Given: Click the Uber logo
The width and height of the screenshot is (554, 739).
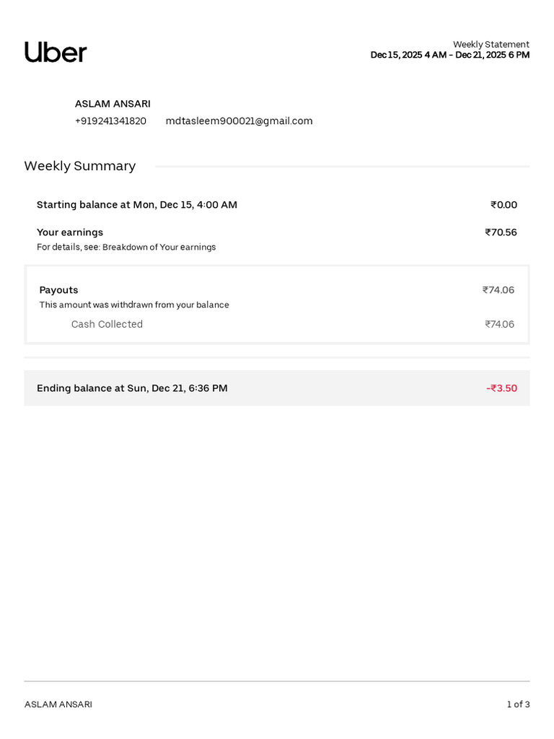Looking at the screenshot, I should coord(56,52).
